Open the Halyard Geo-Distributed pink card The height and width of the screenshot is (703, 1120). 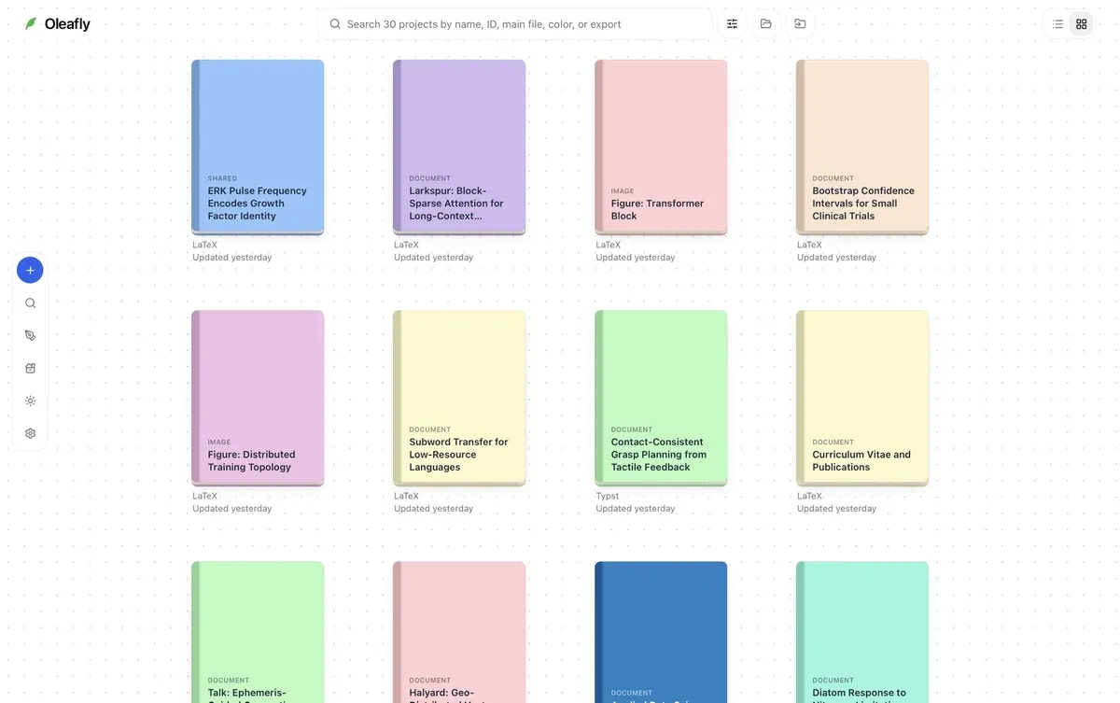click(x=459, y=632)
